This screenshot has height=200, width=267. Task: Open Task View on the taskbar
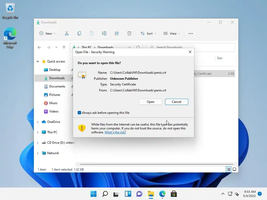click(116, 194)
